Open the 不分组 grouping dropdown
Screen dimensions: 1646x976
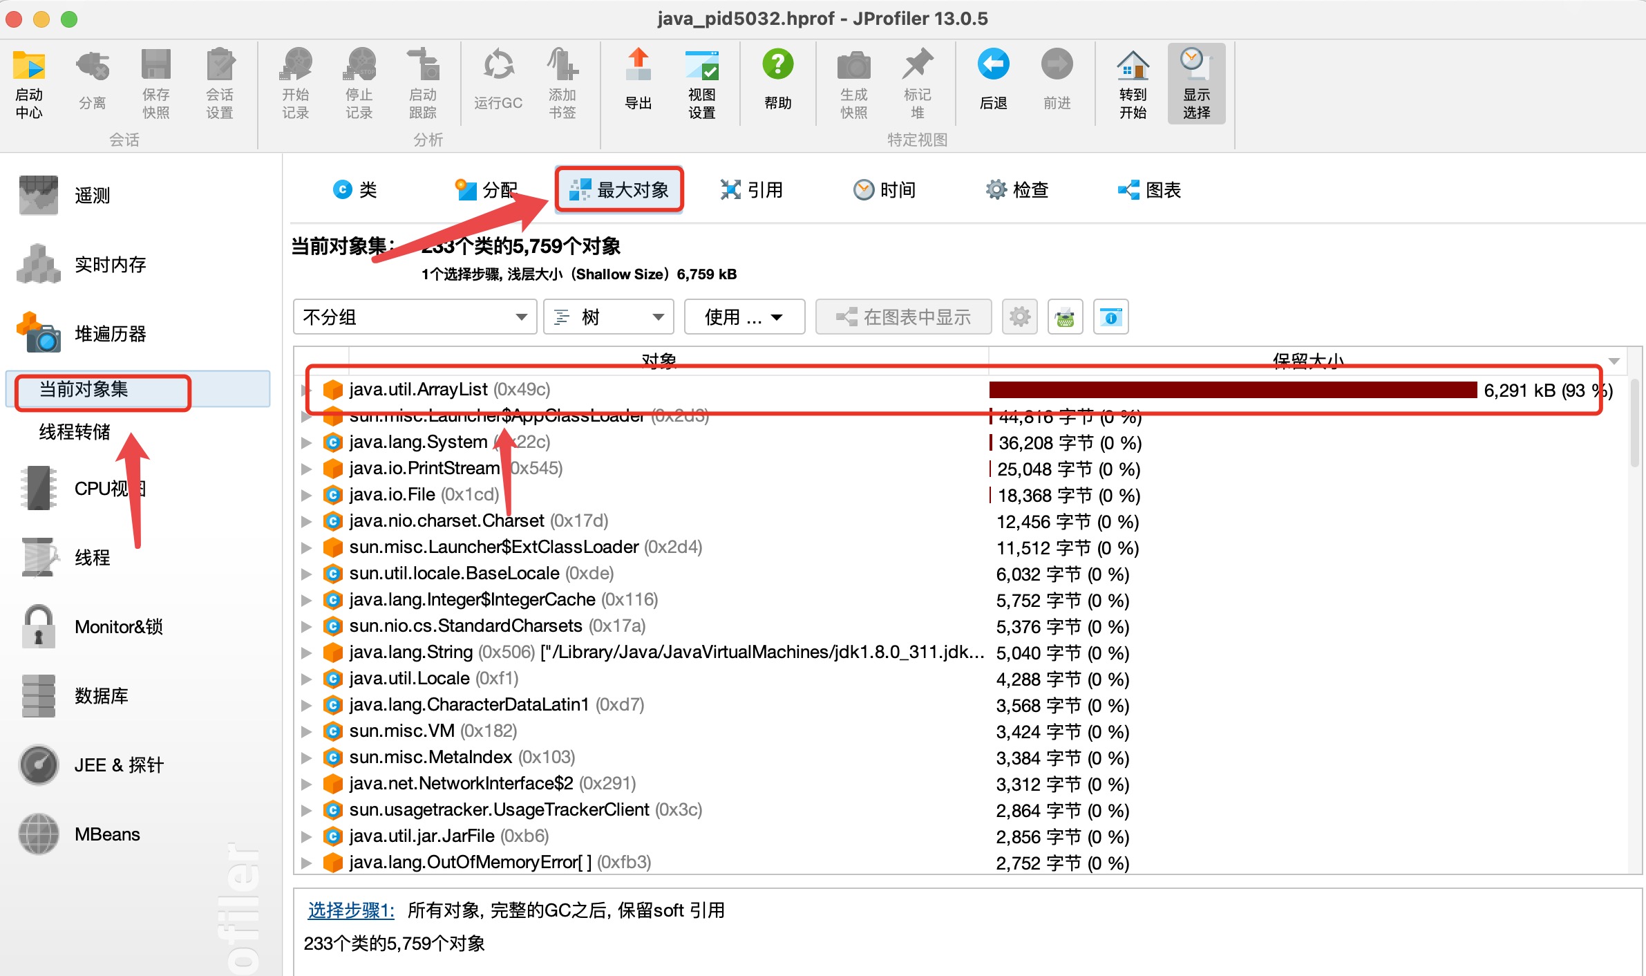pos(413,316)
